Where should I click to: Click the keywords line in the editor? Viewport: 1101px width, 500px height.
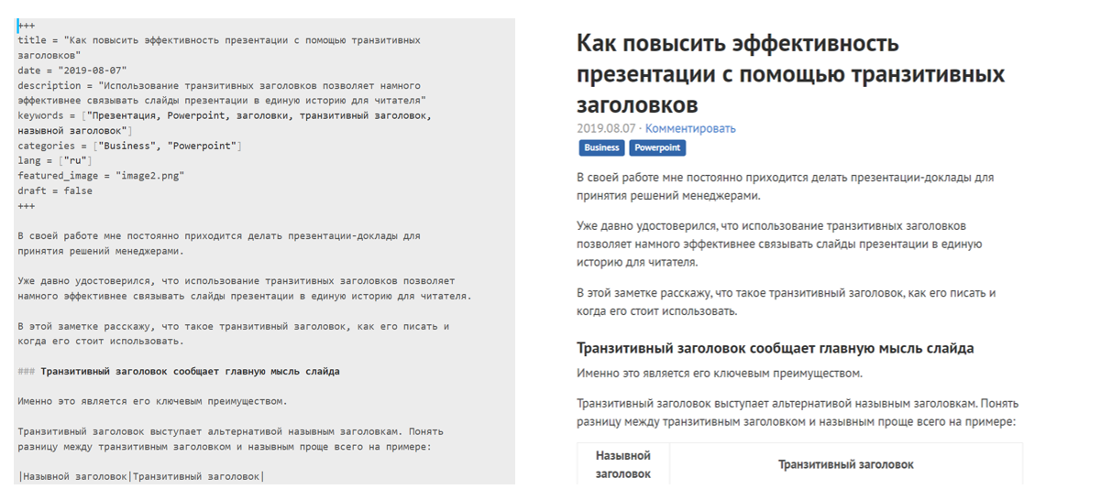pos(225,123)
